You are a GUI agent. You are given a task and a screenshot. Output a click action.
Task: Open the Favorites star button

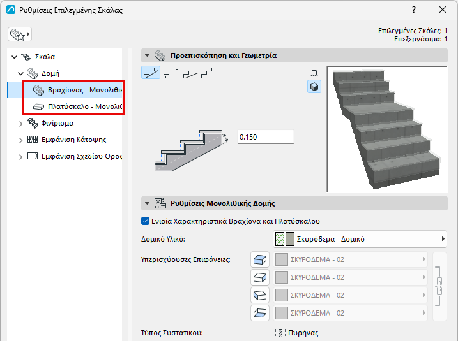[20, 34]
